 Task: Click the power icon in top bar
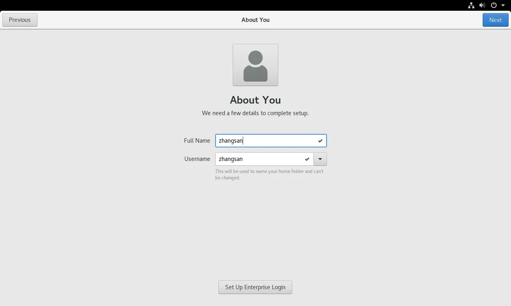(x=494, y=5)
